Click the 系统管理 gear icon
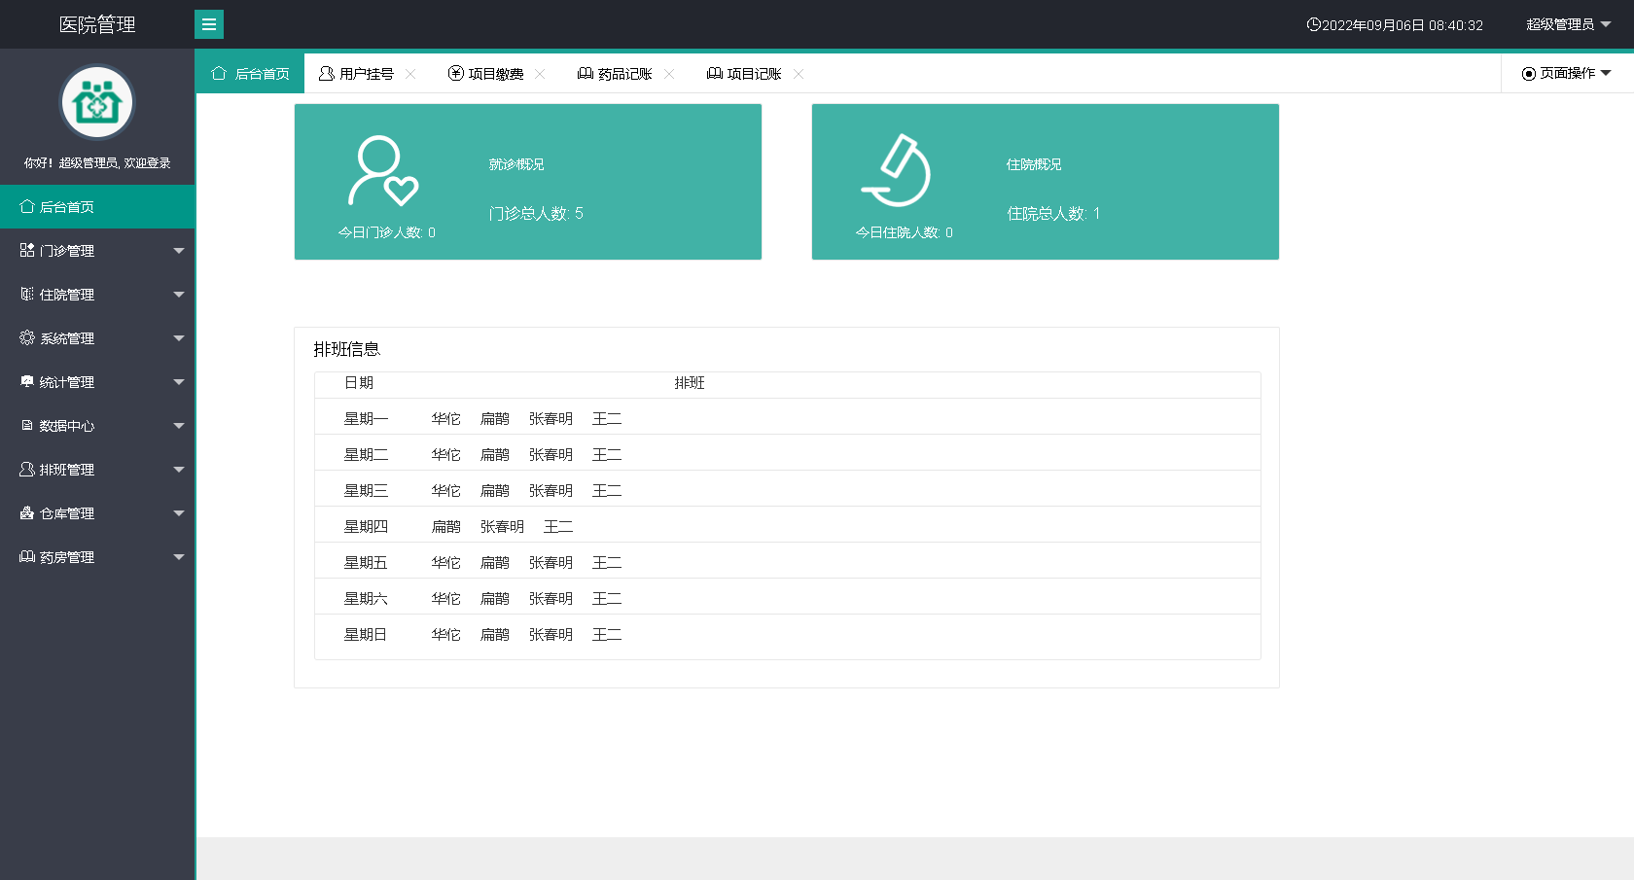Image resolution: width=1634 pixels, height=880 pixels. (27, 337)
